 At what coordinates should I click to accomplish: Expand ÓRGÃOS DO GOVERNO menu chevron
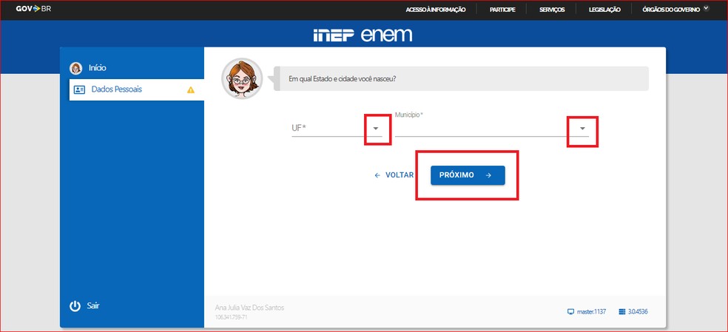707,8
